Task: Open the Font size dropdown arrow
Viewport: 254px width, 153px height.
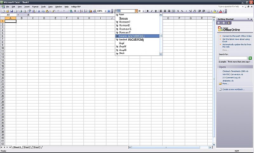Action: click(144, 11)
